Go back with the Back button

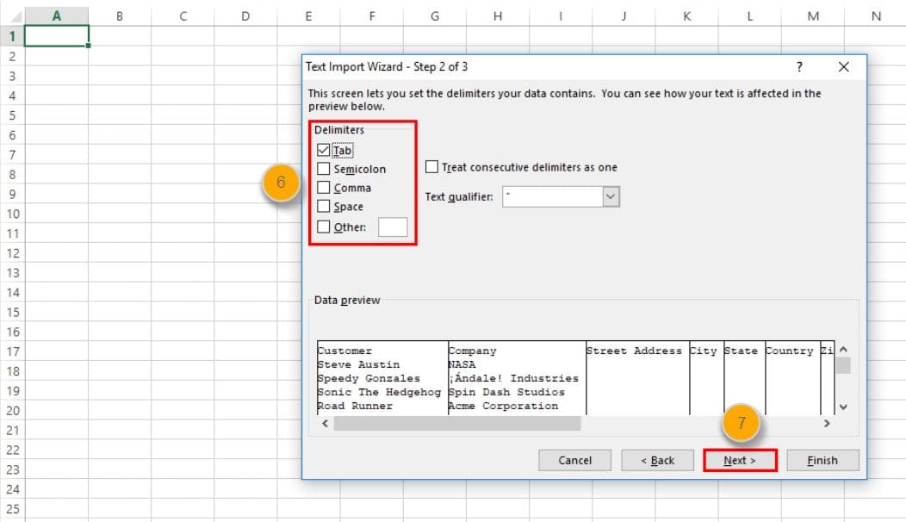[x=657, y=460]
